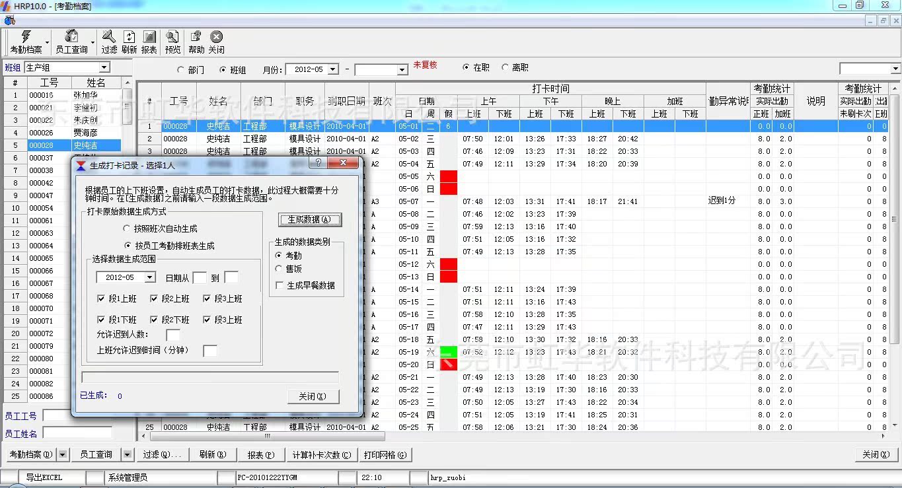902x488 pixels.
Task: Select the 离职 radio button
Action: (505, 67)
